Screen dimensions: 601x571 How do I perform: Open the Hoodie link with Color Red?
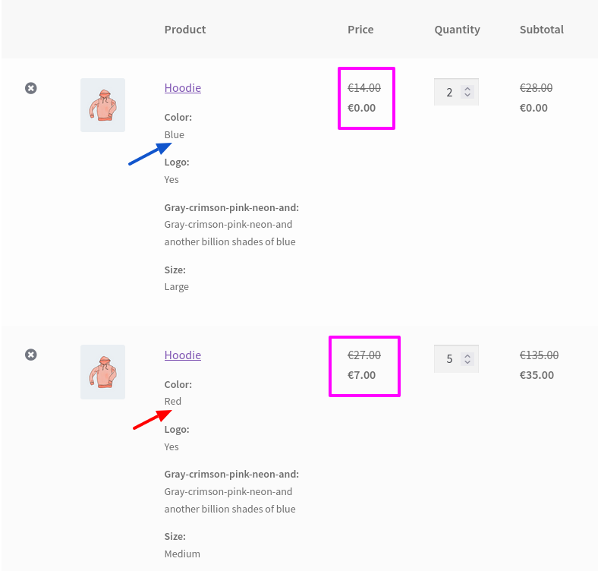point(183,355)
